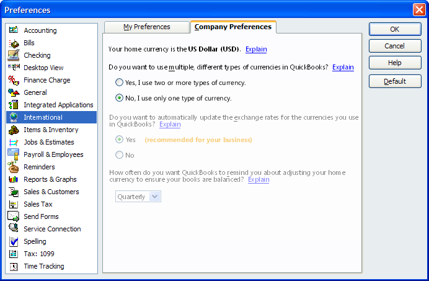
Task: Click the Spelling checkmark icon
Action: (x=14, y=241)
